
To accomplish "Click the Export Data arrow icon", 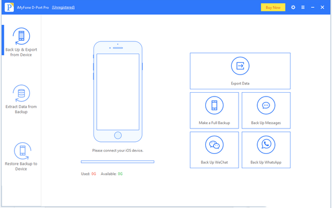I will pos(240,66).
